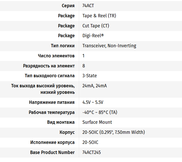Click the Surface Mount value
The height and width of the screenshot is (162, 182).
pos(97,122)
